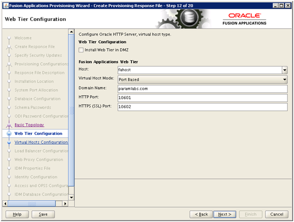
Task: Click into the Domain Name field
Action: pos(203,89)
